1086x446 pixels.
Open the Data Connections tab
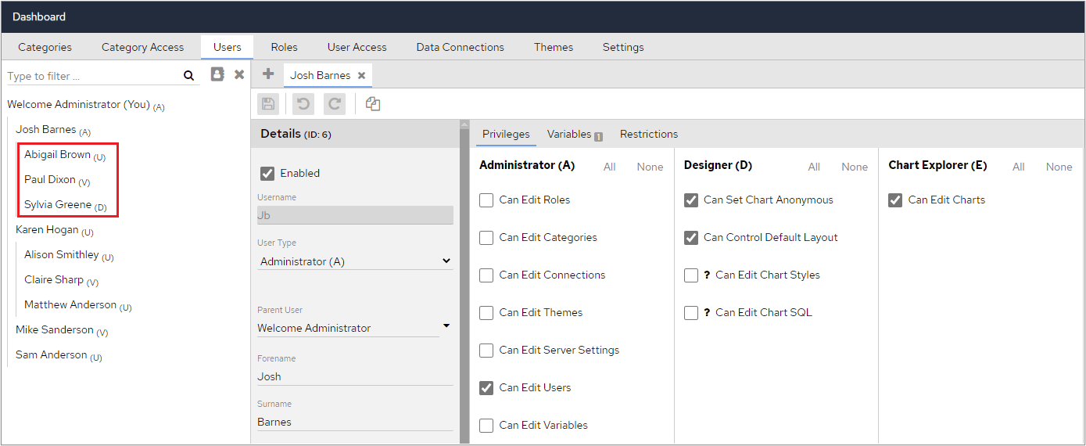click(x=461, y=47)
